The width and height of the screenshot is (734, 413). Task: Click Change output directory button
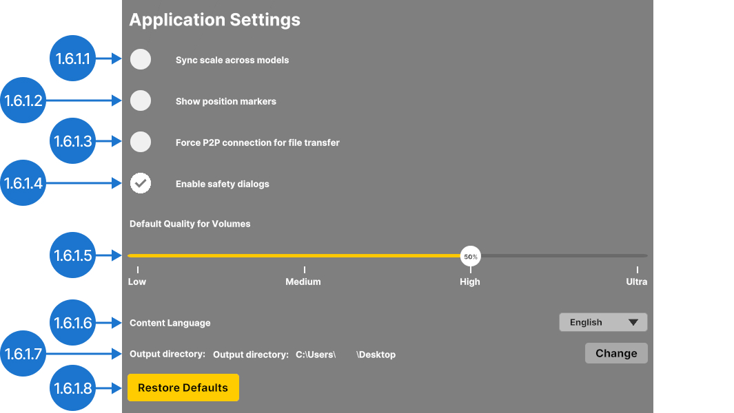pos(616,353)
